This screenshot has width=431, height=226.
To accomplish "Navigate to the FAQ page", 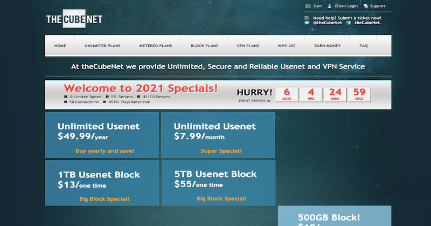I will tap(364, 46).
